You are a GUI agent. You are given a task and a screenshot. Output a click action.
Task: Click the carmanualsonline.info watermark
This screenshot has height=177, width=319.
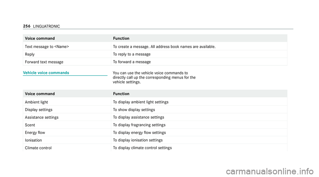[x=270, y=171]
